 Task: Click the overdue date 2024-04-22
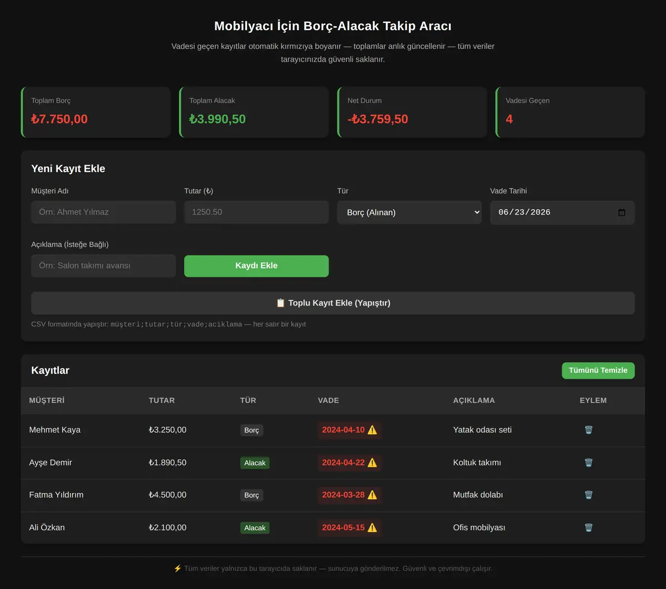[343, 463]
